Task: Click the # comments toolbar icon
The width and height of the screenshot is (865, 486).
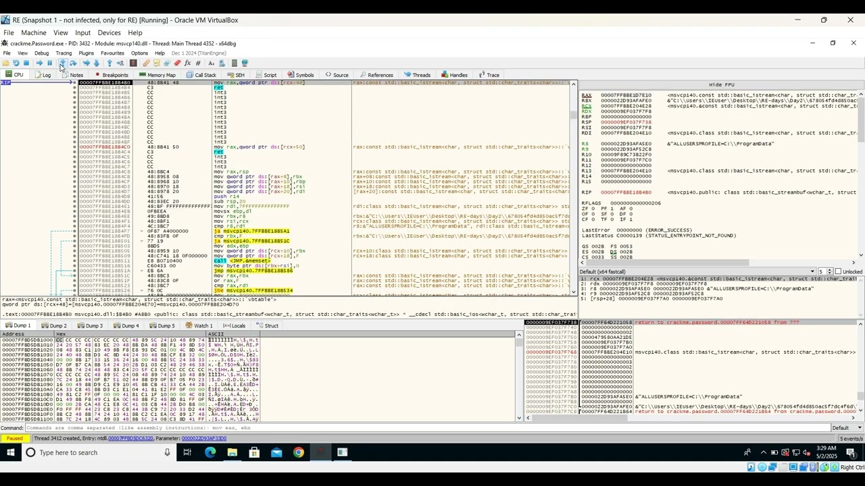Action: pyautogui.click(x=198, y=63)
